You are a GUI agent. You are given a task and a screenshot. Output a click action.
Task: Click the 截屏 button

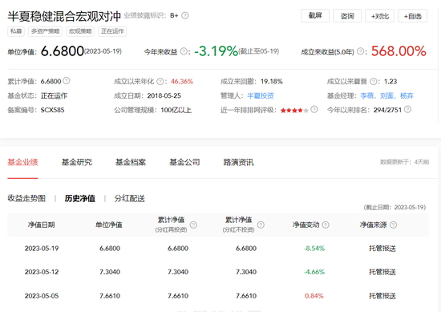[315, 16]
